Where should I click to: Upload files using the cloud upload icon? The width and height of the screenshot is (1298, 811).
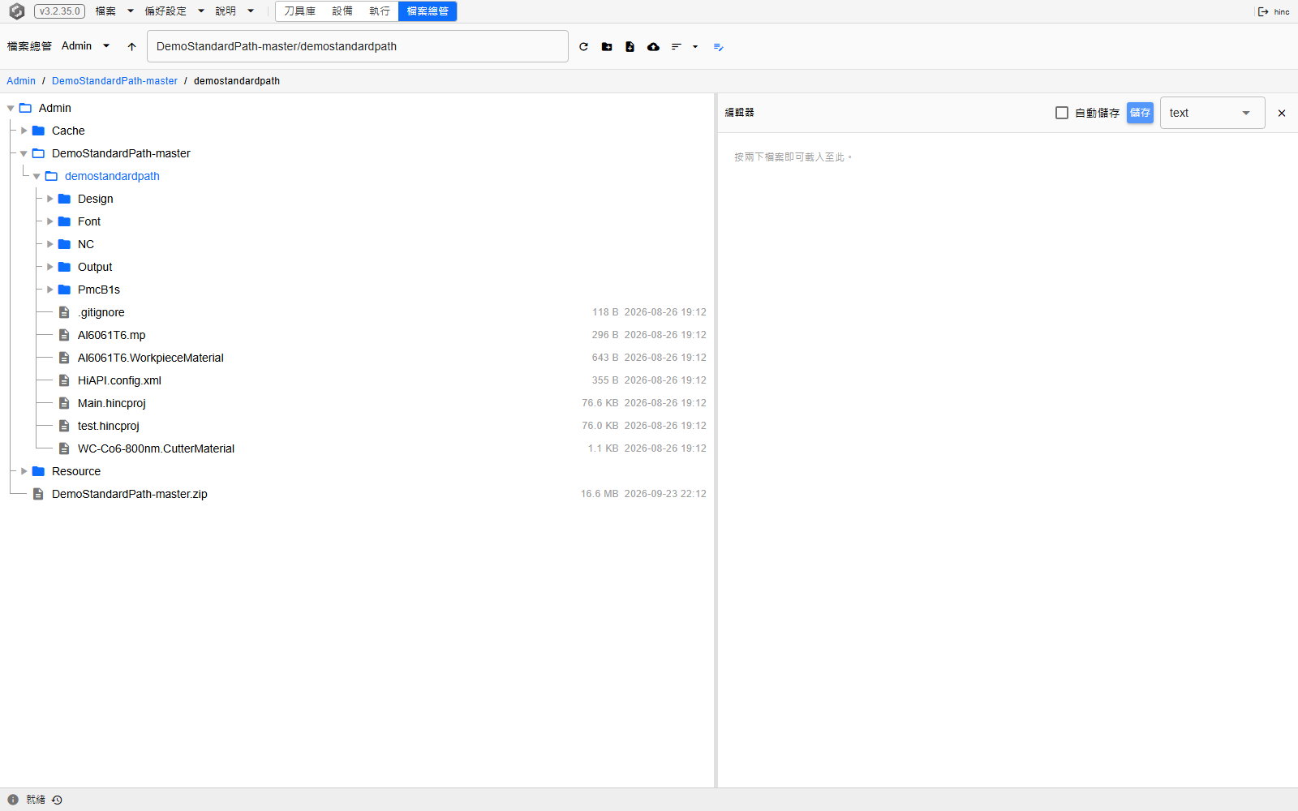653,47
